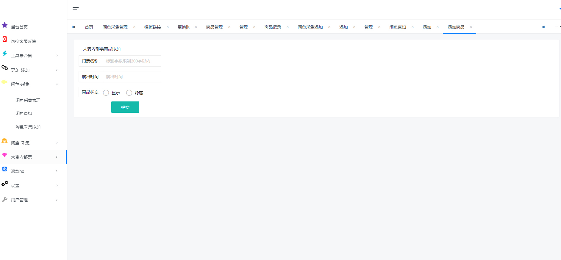Screen dimensions: 561x260
Task: Open 切换客服系统 in the sidebar
Action: (x=24, y=41)
